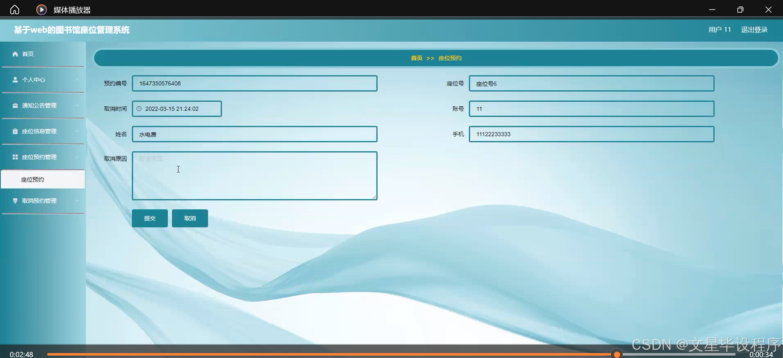The width and height of the screenshot is (783, 358).
Task: Click 首页 in the breadcrumb bar
Action: [416, 58]
